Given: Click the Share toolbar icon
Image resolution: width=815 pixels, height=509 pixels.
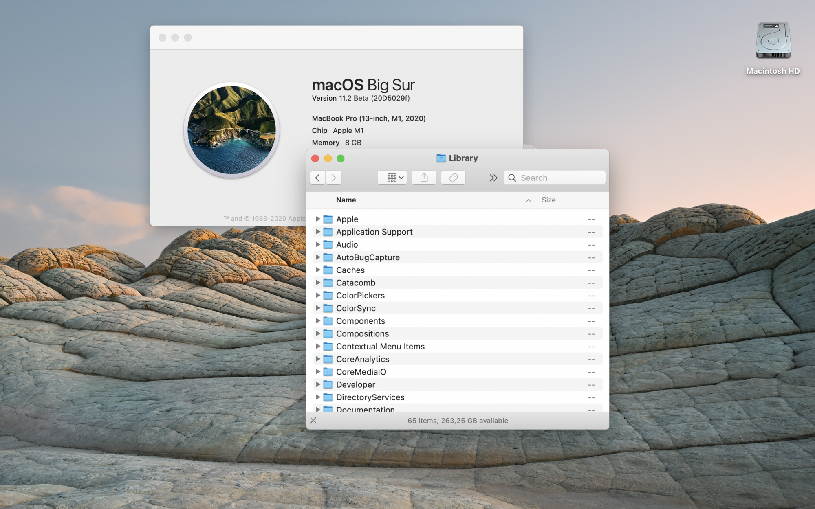Looking at the screenshot, I should [424, 178].
